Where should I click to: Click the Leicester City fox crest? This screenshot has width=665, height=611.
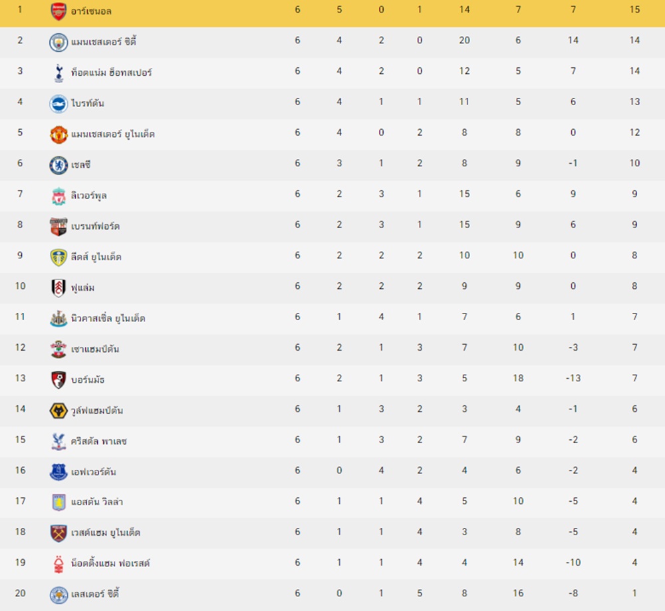[59, 595]
